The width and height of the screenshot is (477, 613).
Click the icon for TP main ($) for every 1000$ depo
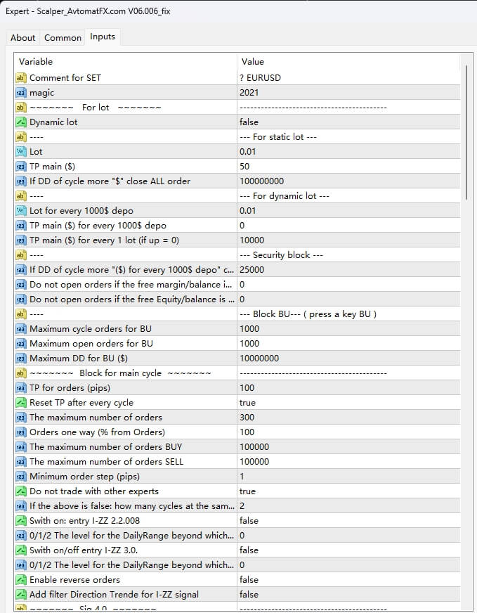pos(20,226)
